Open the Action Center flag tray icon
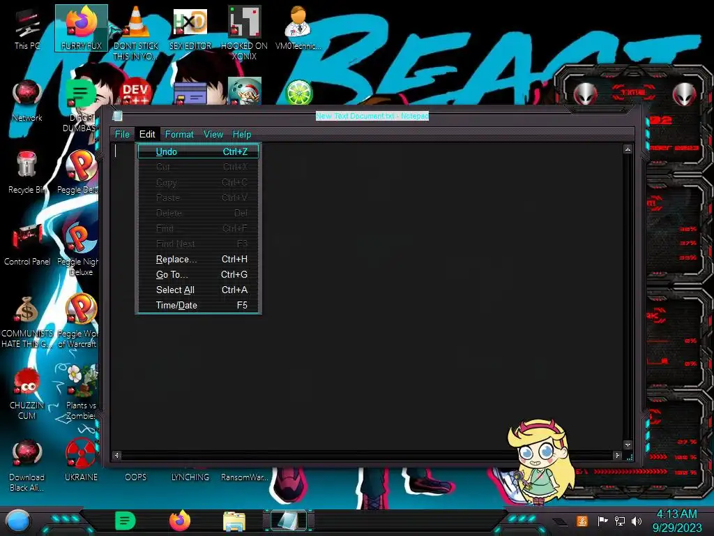The image size is (714, 536). pyautogui.click(x=602, y=521)
